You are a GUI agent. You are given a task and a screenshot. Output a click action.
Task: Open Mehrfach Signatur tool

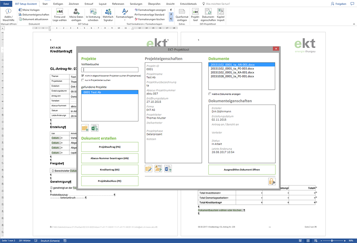pos(108,15)
